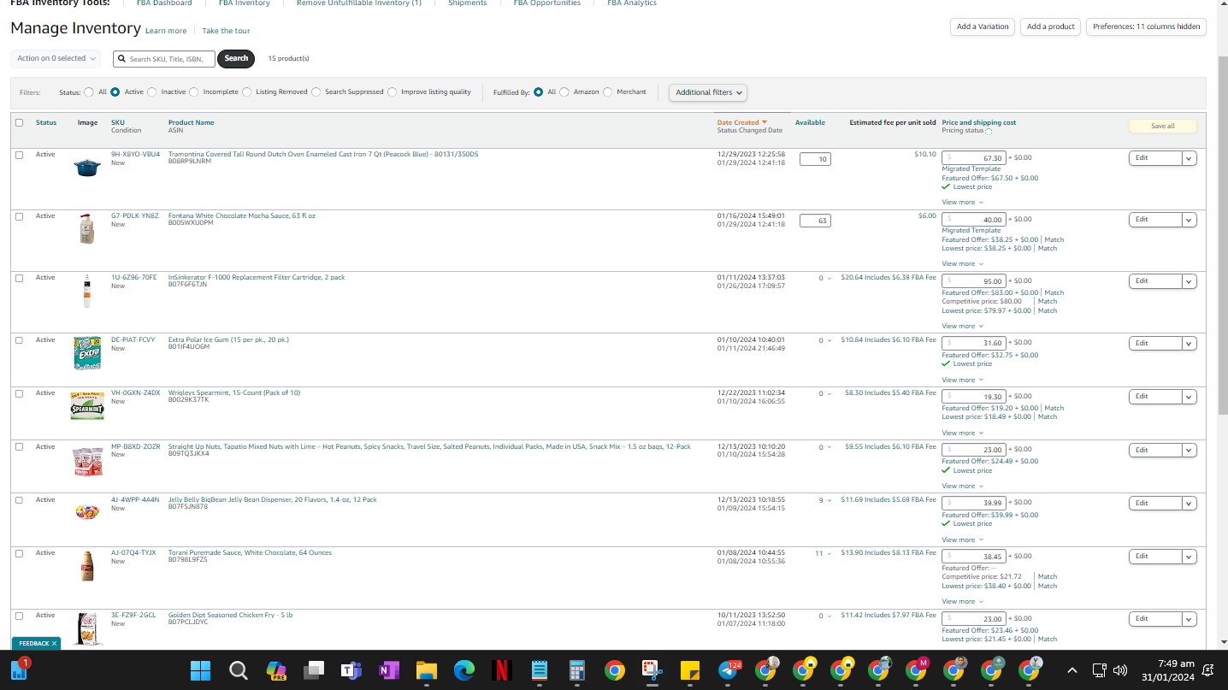1228x690 pixels.
Task: Open Telegram from the taskbar
Action: (x=729, y=670)
